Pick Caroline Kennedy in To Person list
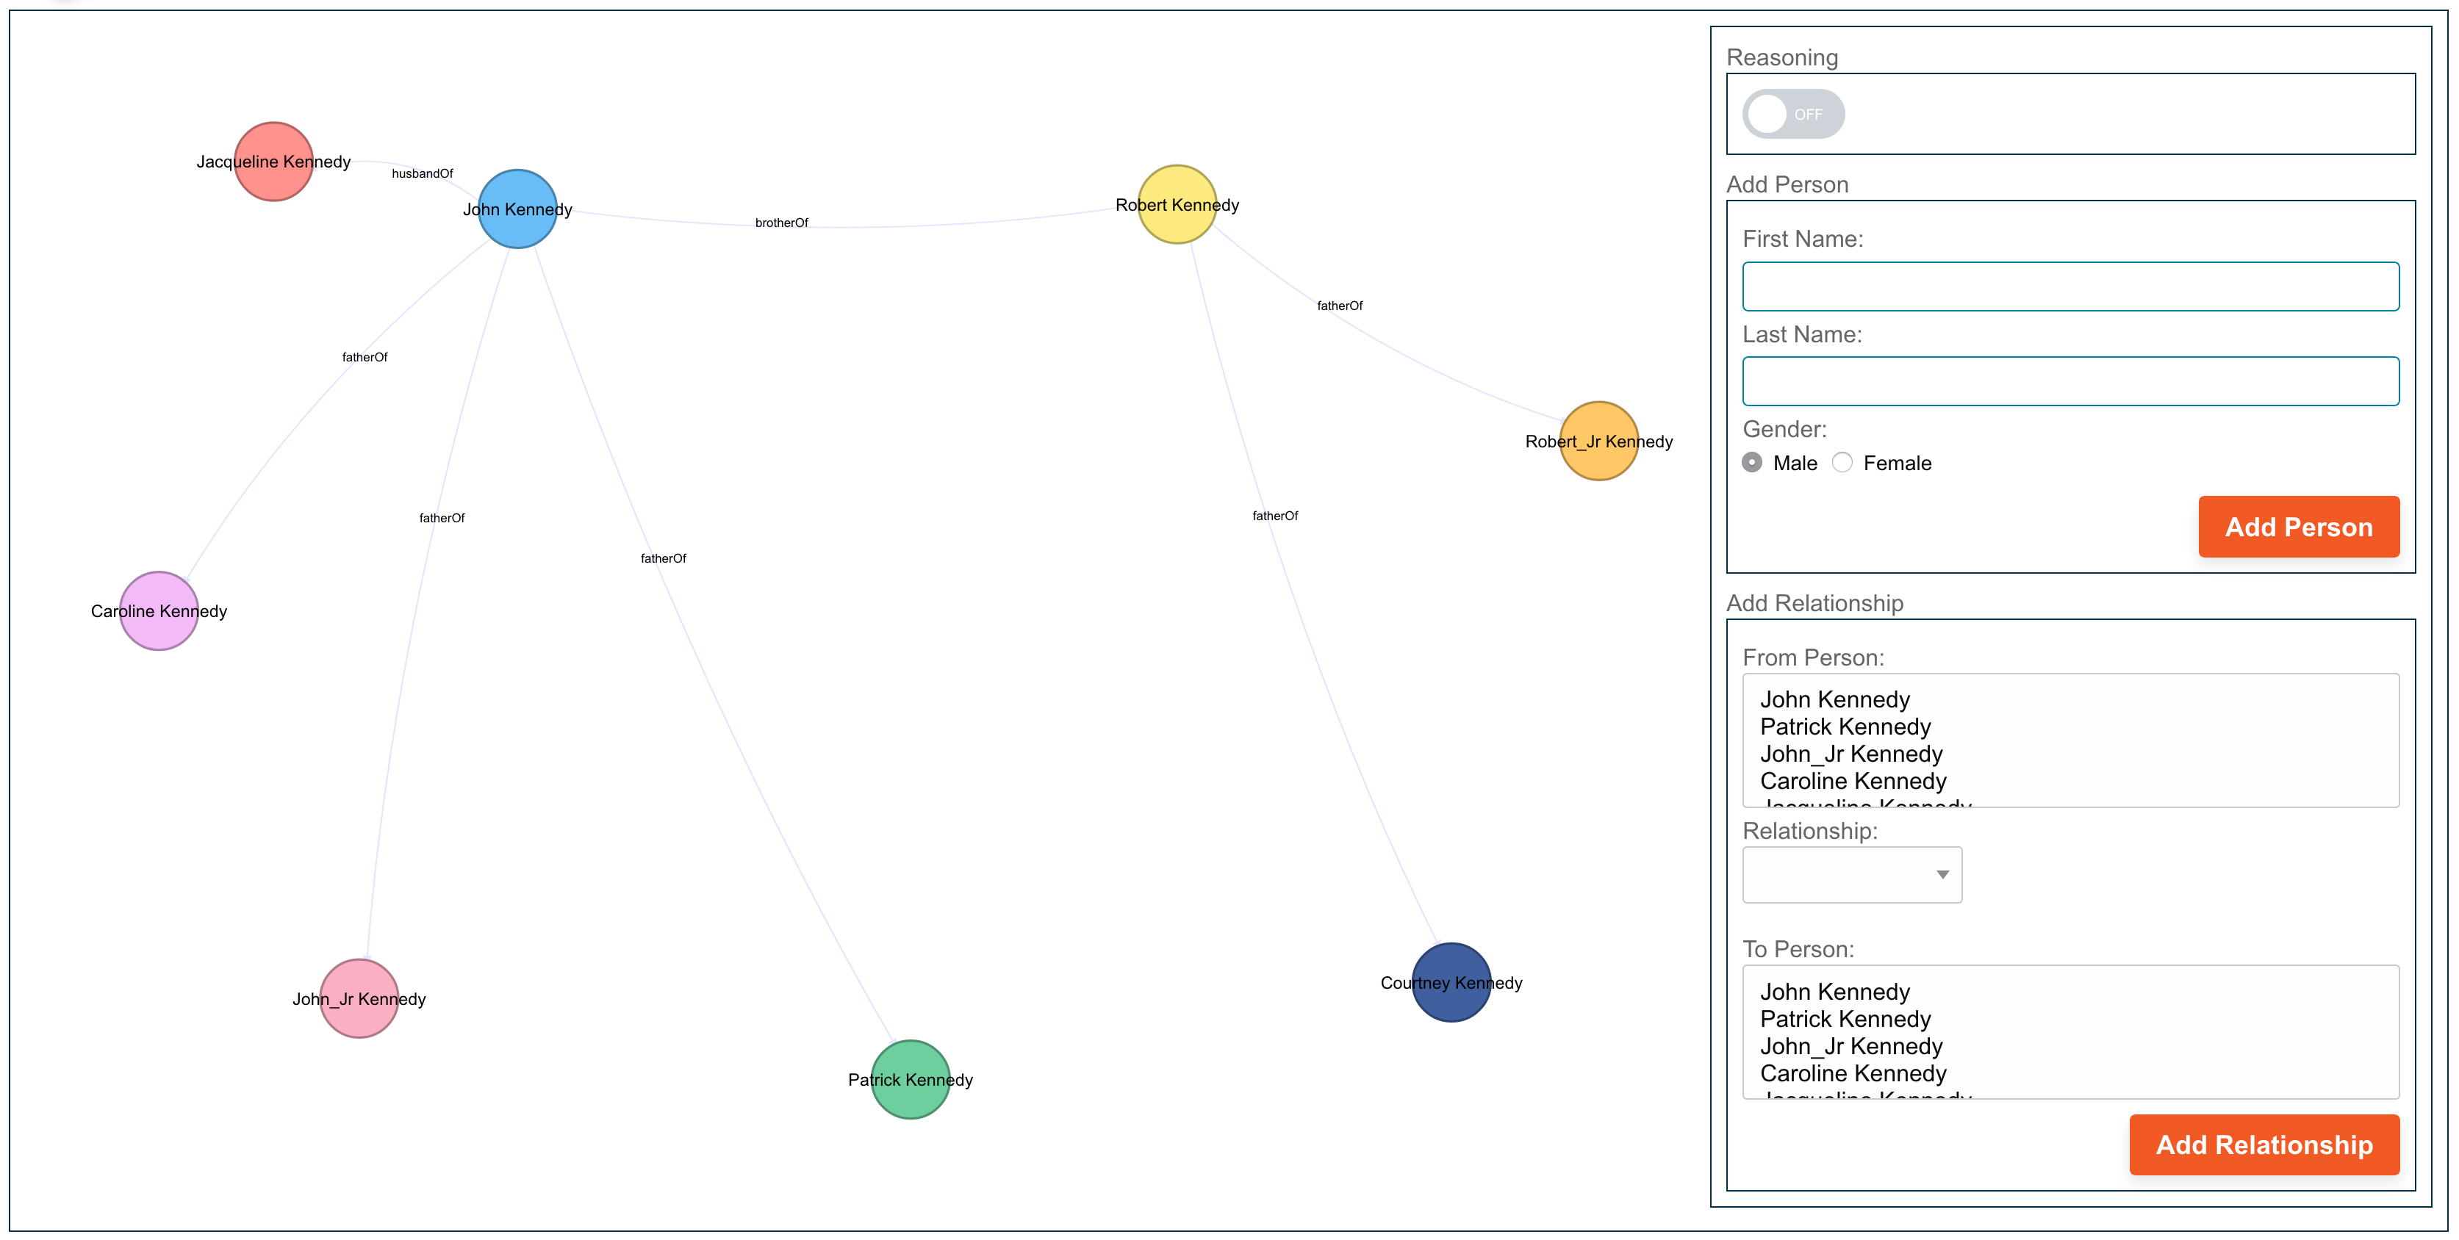The width and height of the screenshot is (2459, 1240). tap(1852, 1073)
